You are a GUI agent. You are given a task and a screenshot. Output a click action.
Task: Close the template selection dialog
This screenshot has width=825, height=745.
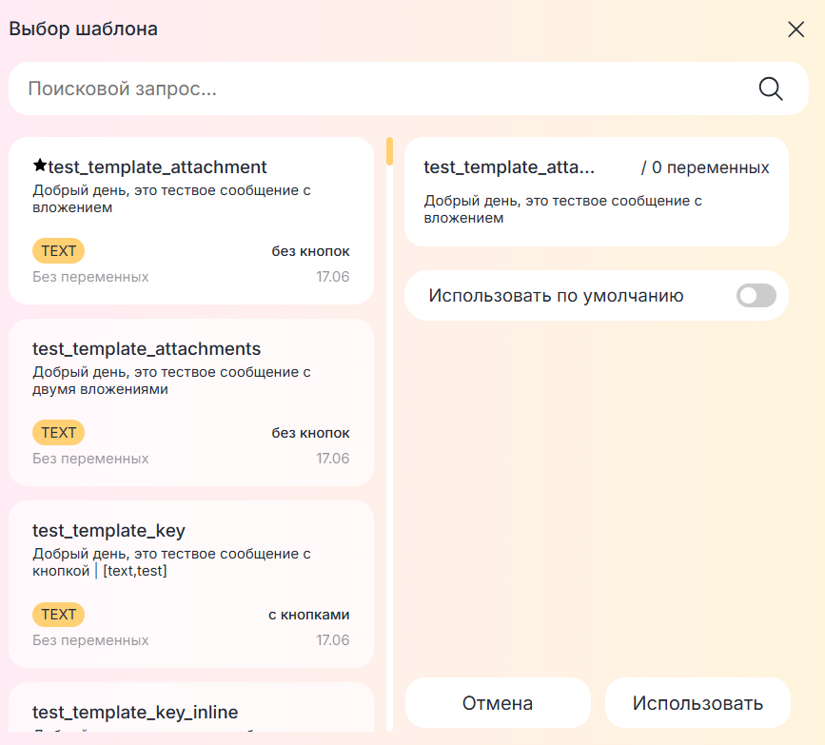pos(796,29)
